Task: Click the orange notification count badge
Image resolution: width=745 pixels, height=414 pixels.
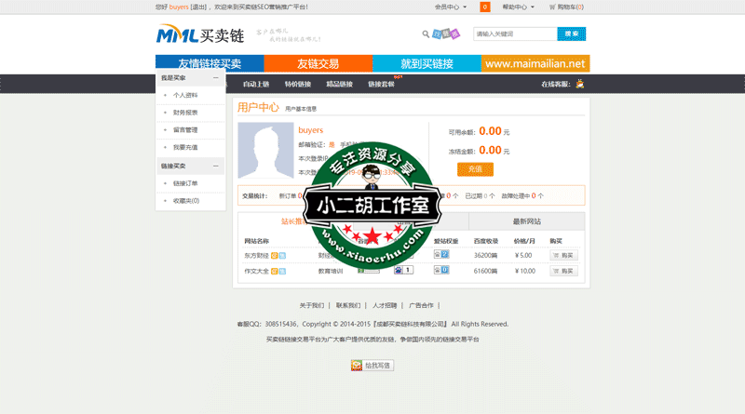Action: (485, 7)
